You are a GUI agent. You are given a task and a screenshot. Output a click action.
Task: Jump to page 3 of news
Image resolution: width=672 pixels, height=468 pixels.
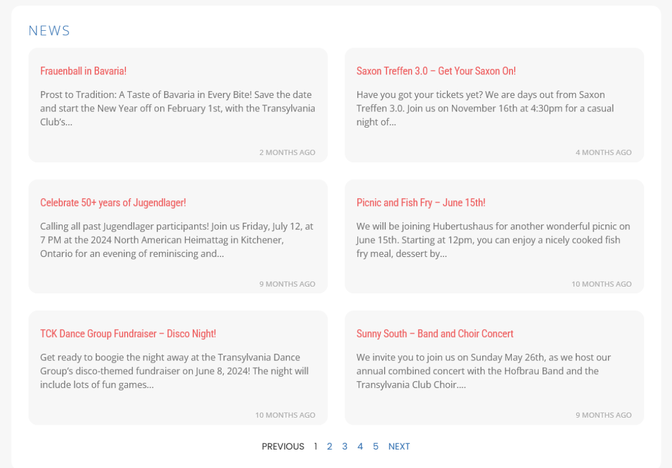(x=344, y=446)
